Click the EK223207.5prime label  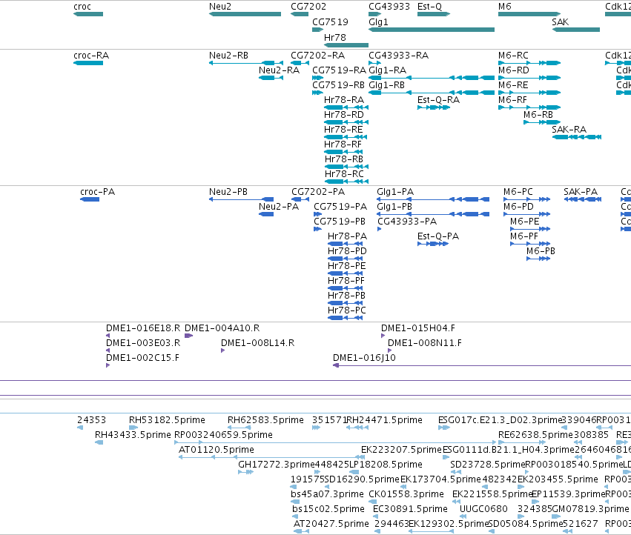coord(401,450)
